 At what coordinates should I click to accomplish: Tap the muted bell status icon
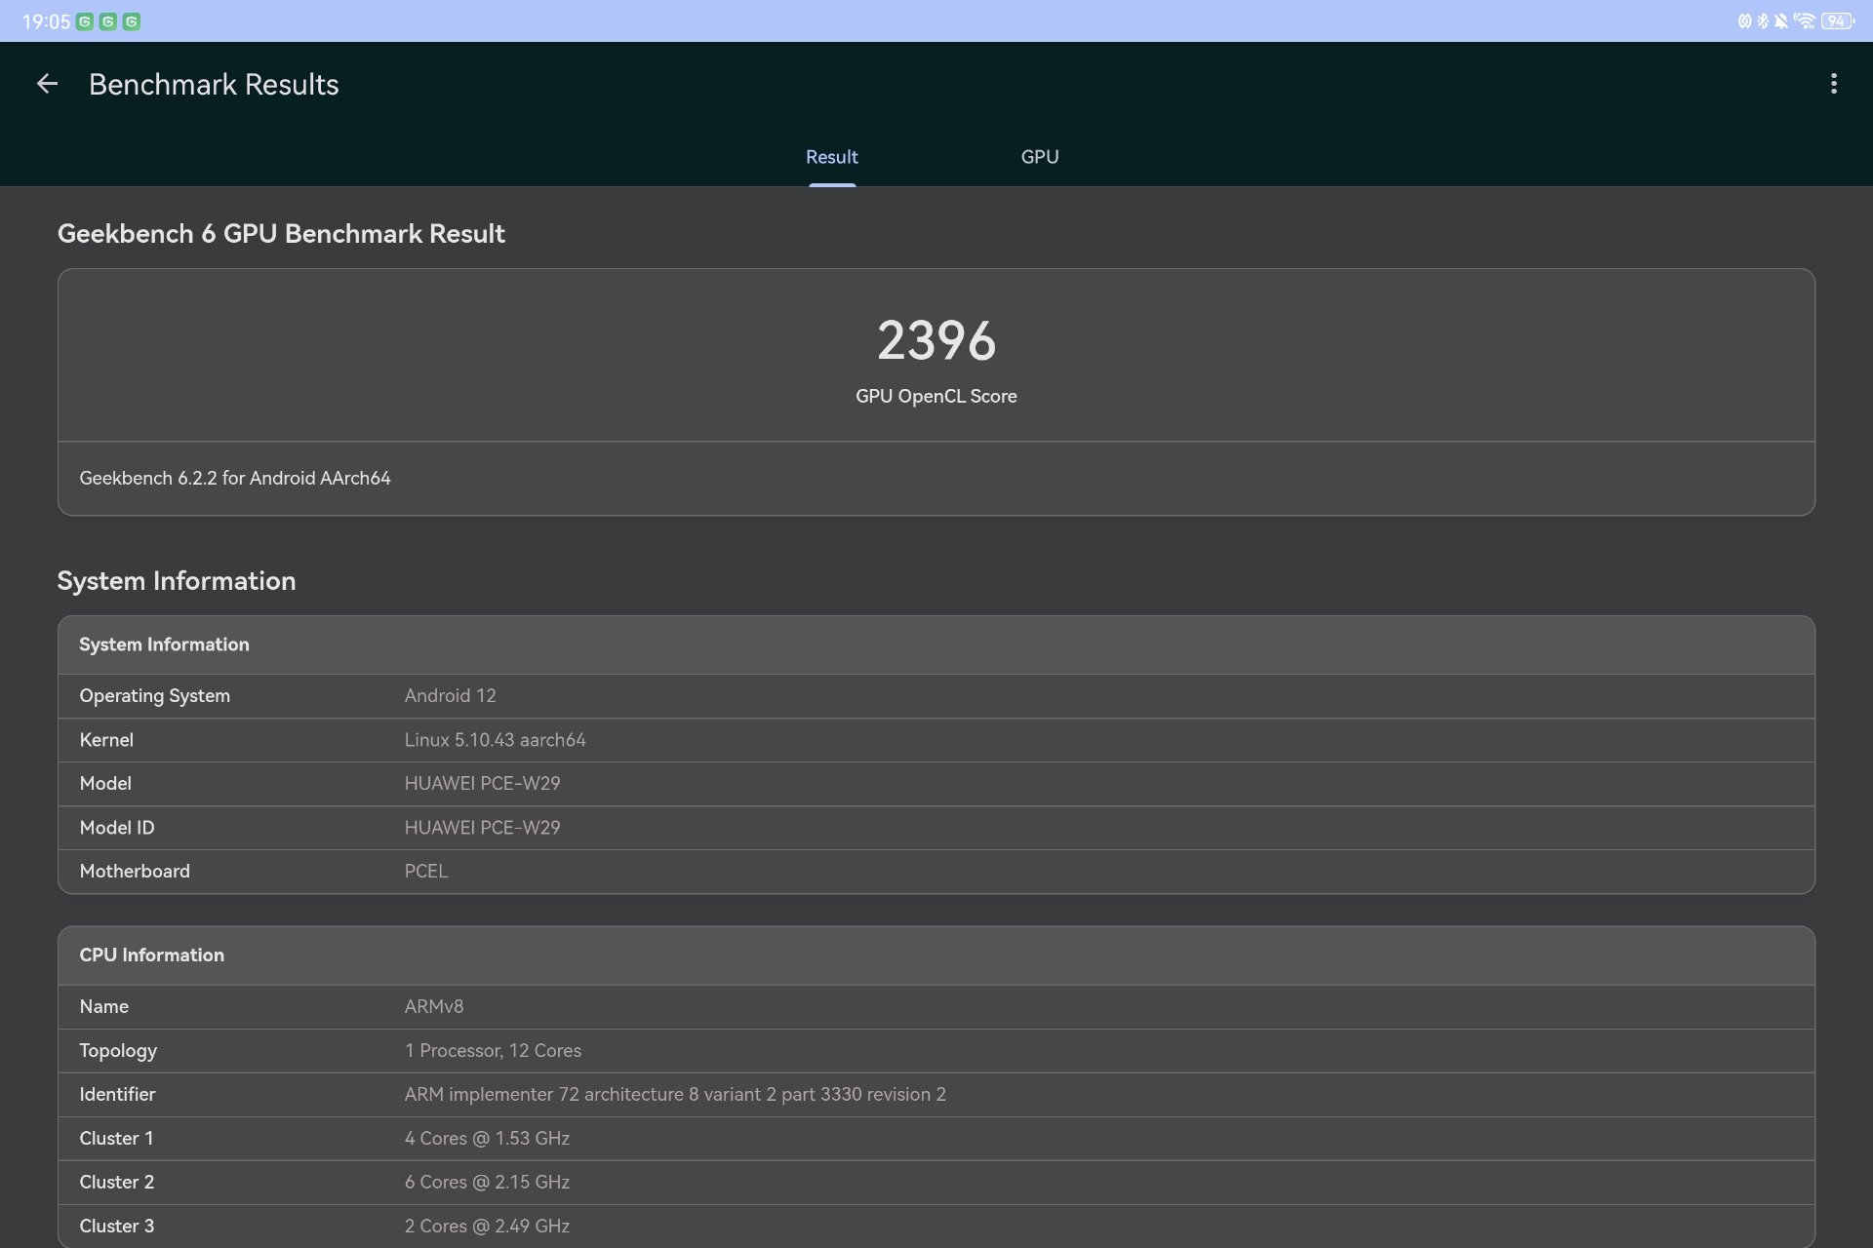(x=1781, y=21)
